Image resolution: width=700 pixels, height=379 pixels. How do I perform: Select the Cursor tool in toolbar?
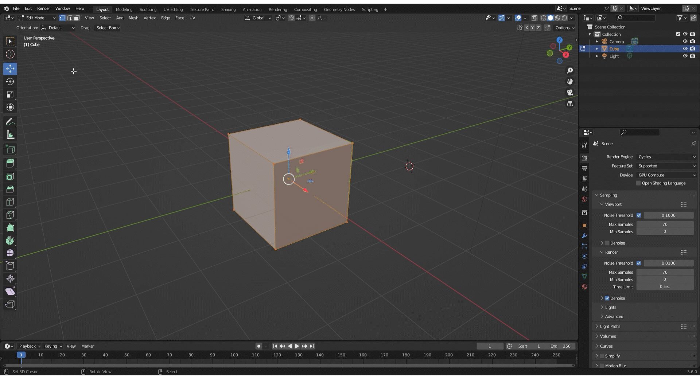[x=10, y=54]
